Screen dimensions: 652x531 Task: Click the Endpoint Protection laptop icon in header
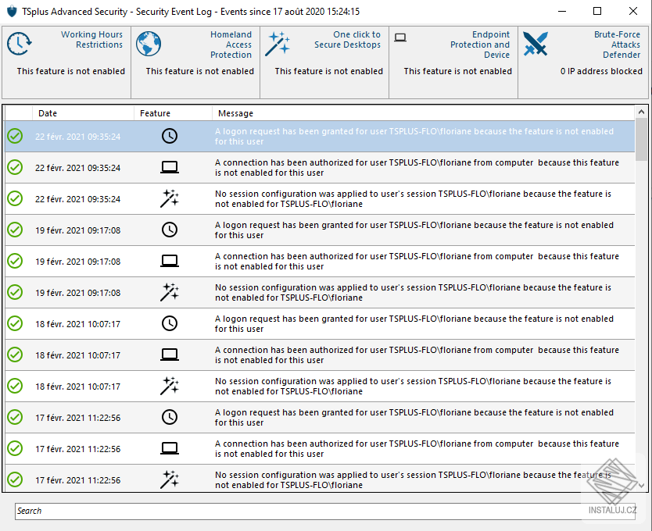tap(400, 37)
